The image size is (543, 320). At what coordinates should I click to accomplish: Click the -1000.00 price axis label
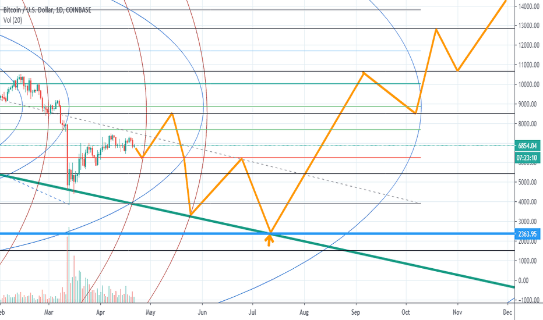(x=528, y=300)
